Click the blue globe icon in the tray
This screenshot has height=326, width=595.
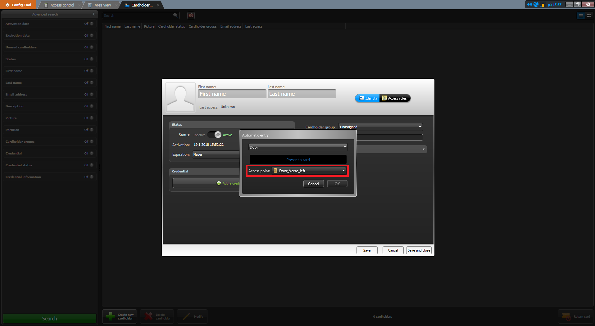[536, 4]
